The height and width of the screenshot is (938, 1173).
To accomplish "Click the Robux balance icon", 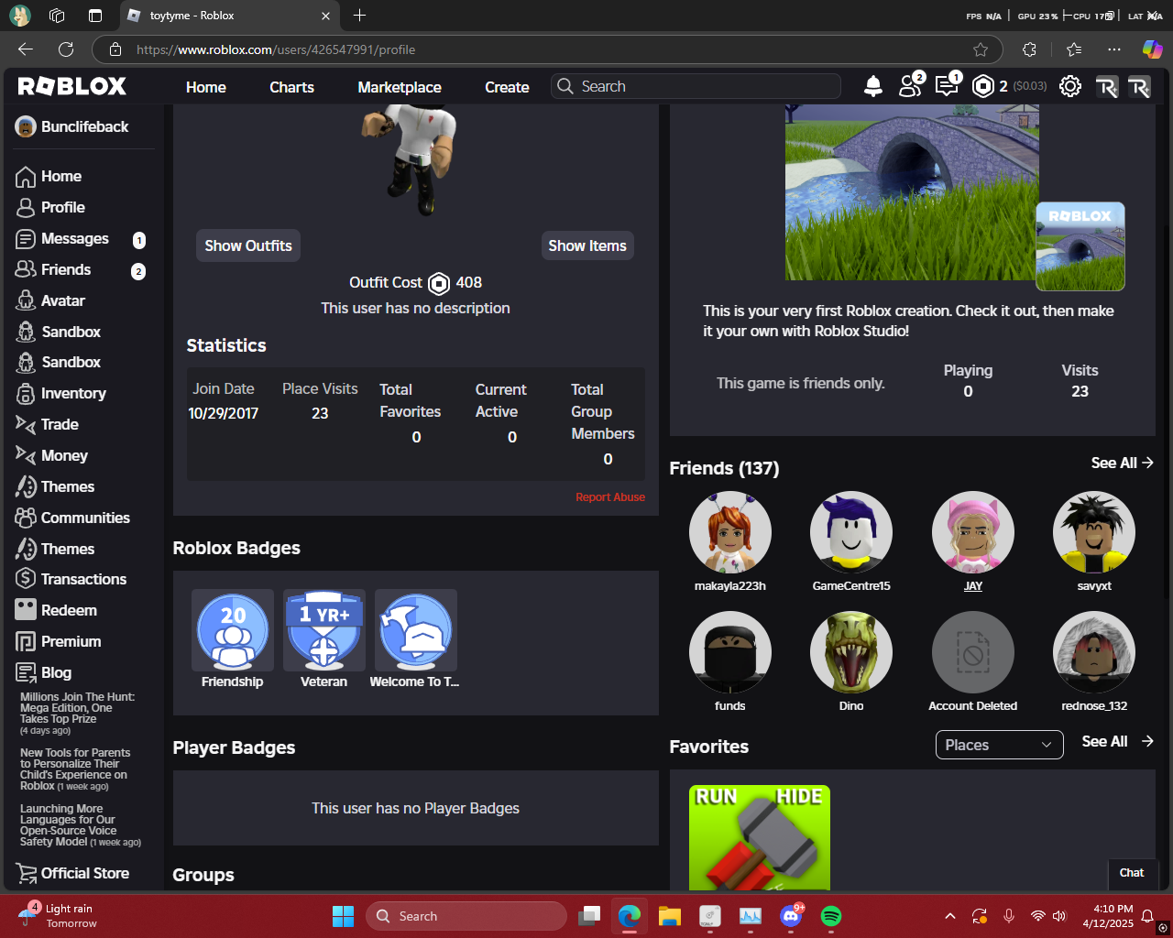I will pos(983,86).
